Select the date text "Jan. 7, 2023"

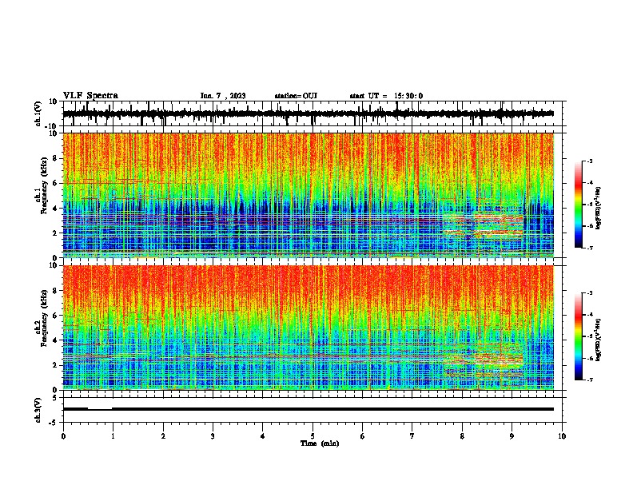coord(223,96)
